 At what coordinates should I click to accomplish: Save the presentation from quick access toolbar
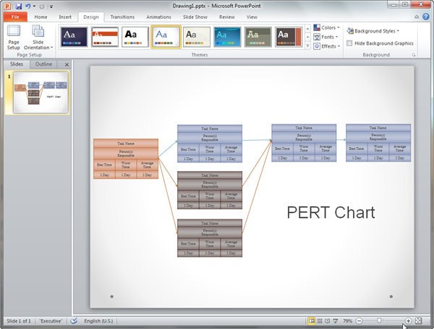tap(17, 6)
